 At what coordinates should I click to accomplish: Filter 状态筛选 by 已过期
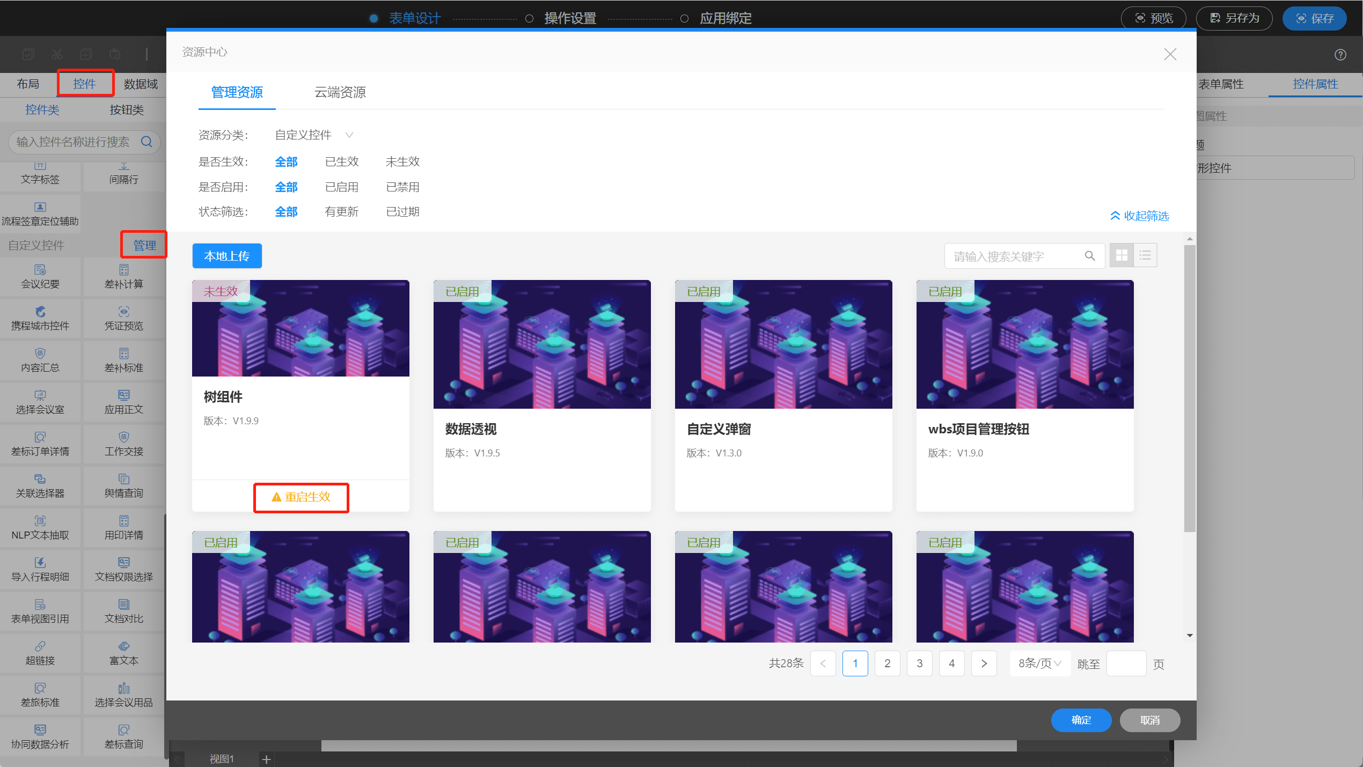coord(402,212)
